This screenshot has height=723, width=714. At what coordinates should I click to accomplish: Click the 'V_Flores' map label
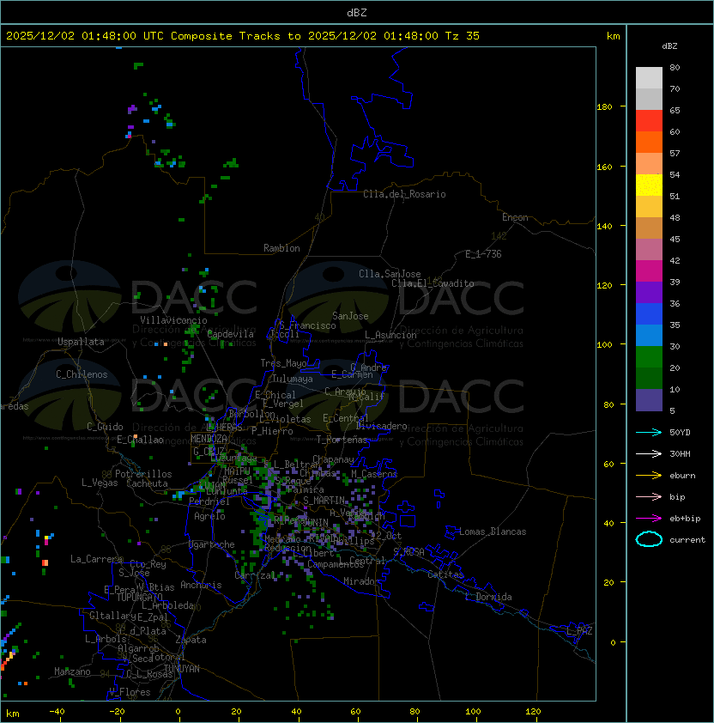click(130, 692)
